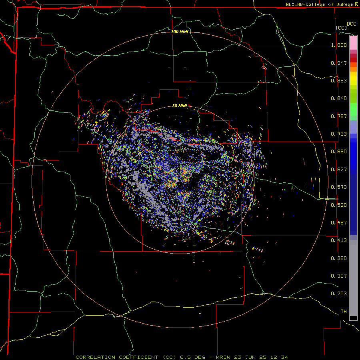Click the [CC] label above the color scale
The height and width of the screenshot is (360, 360).
click(342, 28)
